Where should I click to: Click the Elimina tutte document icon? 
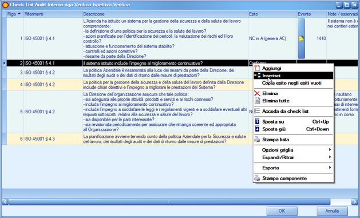pos(257,101)
